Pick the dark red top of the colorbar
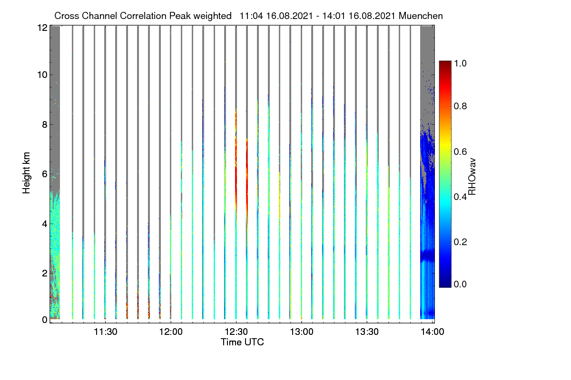 pyautogui.click(x=445, y=64)
